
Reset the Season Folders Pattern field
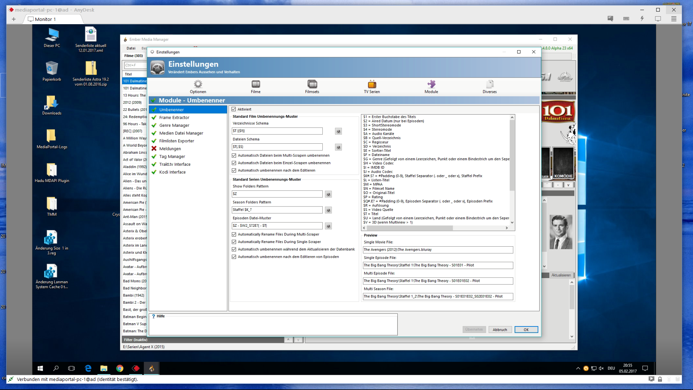pos(328,210)
